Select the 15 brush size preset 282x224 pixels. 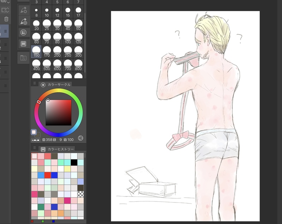(x=68, y=12)
